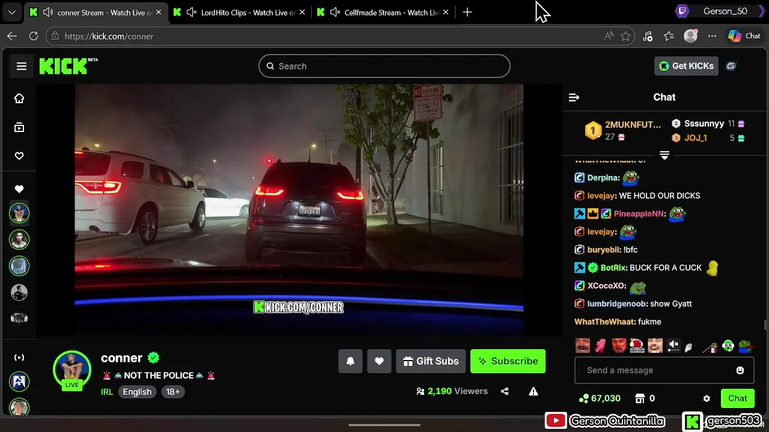Send message with green Chat button

(738, 398)
